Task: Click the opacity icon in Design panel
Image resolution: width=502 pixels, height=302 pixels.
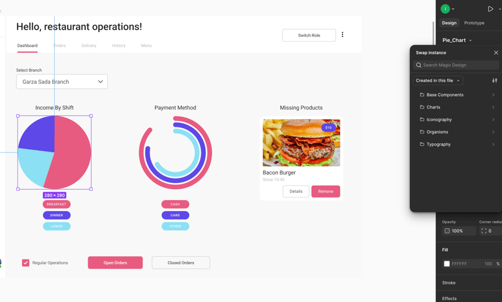Action: click(x=447, y=231)
